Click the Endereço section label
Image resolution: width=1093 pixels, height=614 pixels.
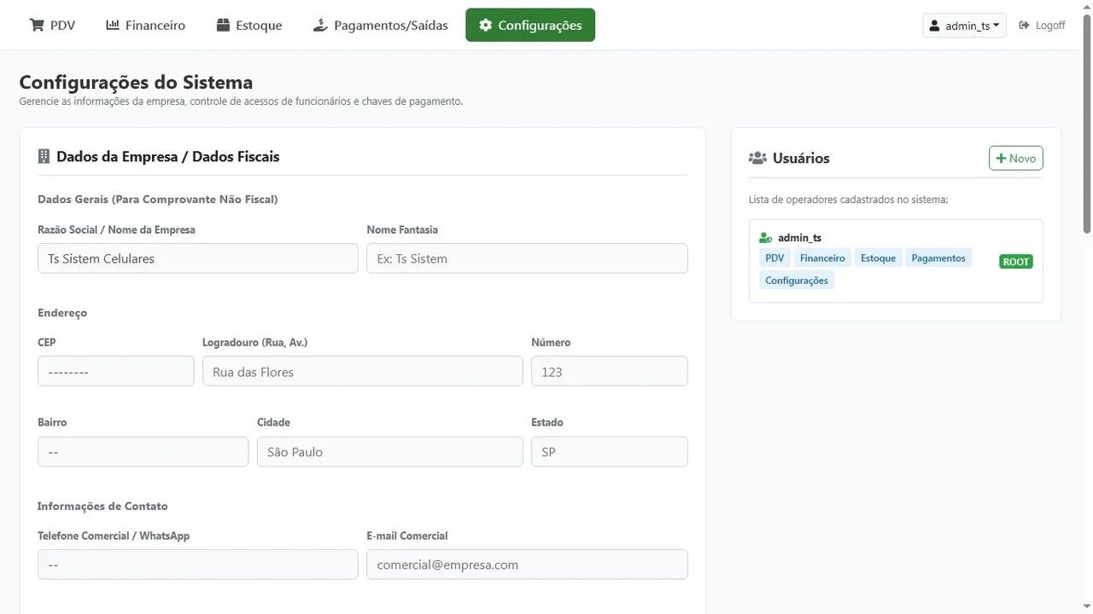(62, 313)
